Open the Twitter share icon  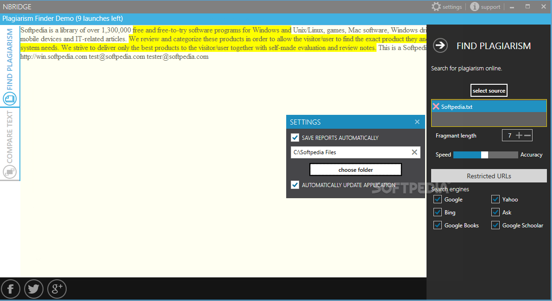[34, 289]
